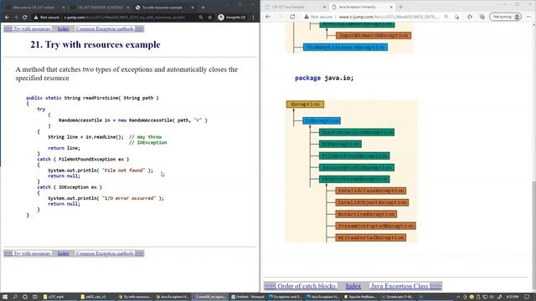Image resolution: width=536 pixels, height=301 pixels.
Task: Click the Chrome address bar URL c-jump.com
Action: pyautogui.click(x=125, y=17)
